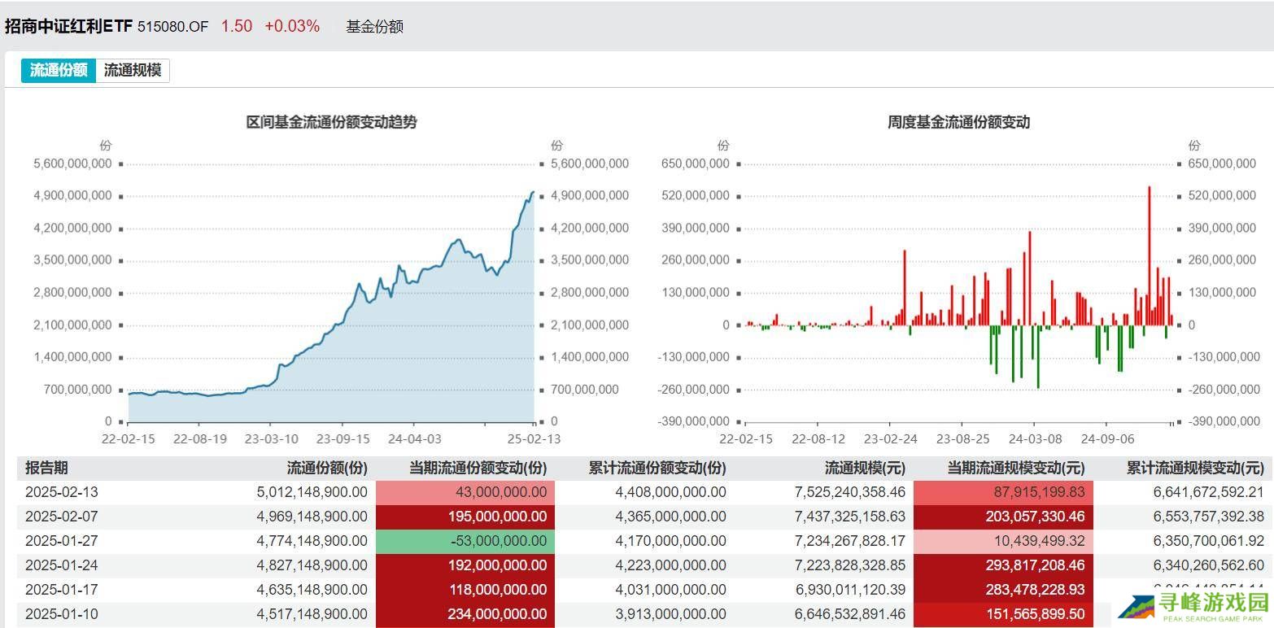The height and width of the screenshot is (628, 1274).
Task: Click the 87,915,199.83 scale change cell
Action: (1003, 492)
